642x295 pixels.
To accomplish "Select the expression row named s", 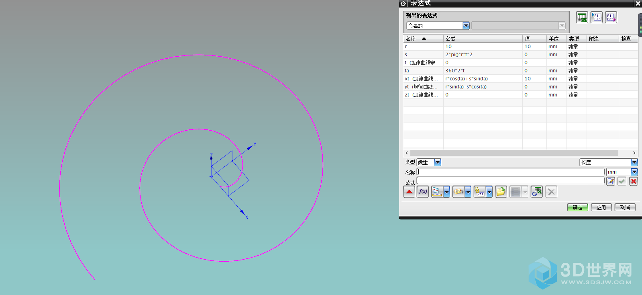I will [x=520, y=55].
